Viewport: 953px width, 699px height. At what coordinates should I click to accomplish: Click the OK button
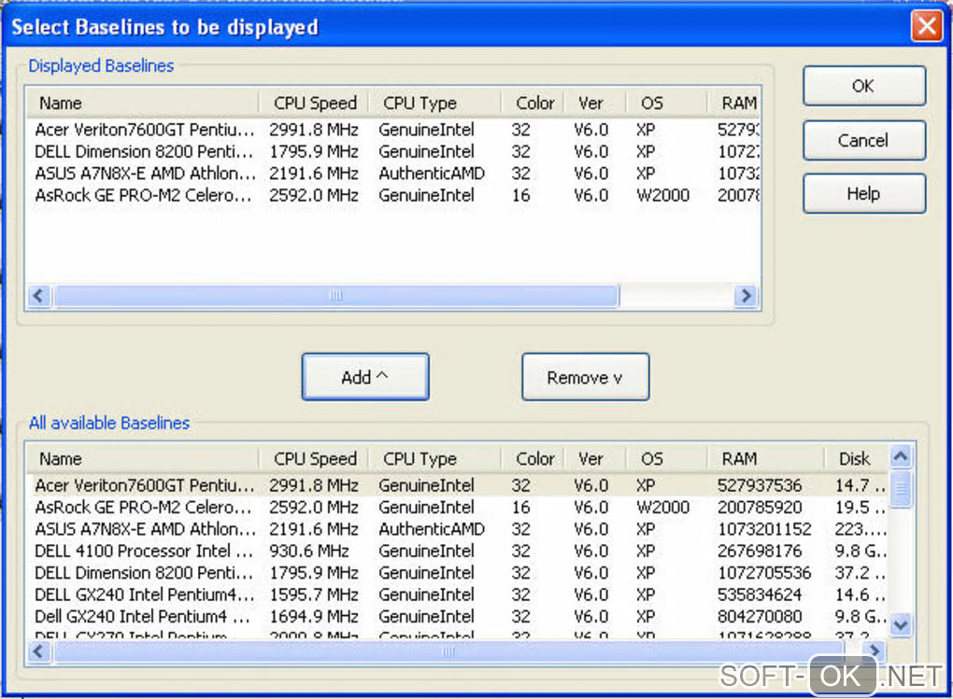[863, 86]
